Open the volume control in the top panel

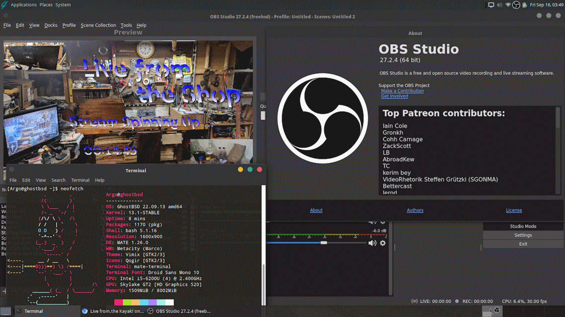click(x=499, y=4)
